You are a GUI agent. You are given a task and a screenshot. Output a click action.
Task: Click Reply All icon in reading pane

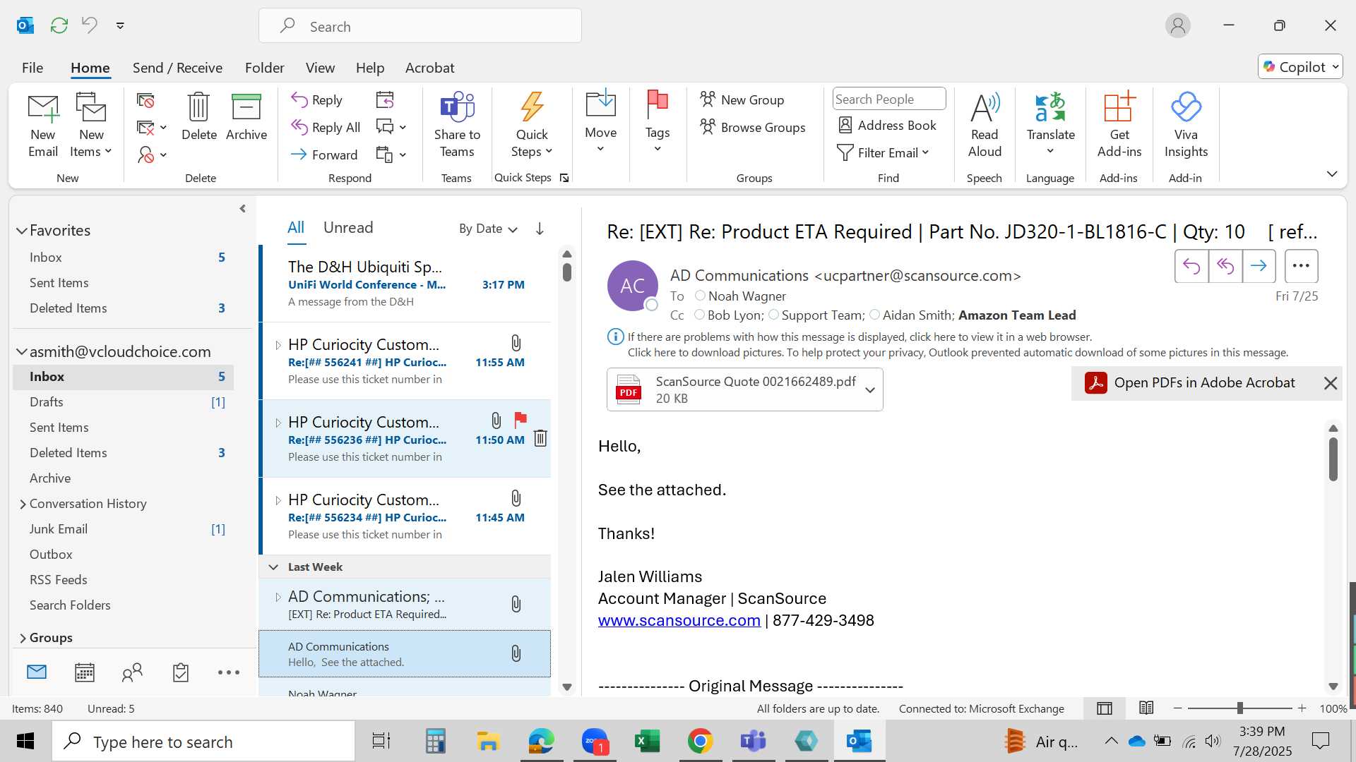[1225, 266]
